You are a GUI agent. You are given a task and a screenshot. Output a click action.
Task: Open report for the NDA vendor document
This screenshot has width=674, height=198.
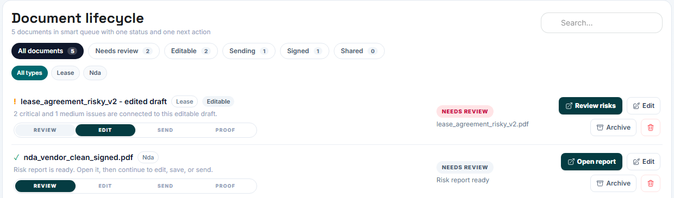pos(591,162)
